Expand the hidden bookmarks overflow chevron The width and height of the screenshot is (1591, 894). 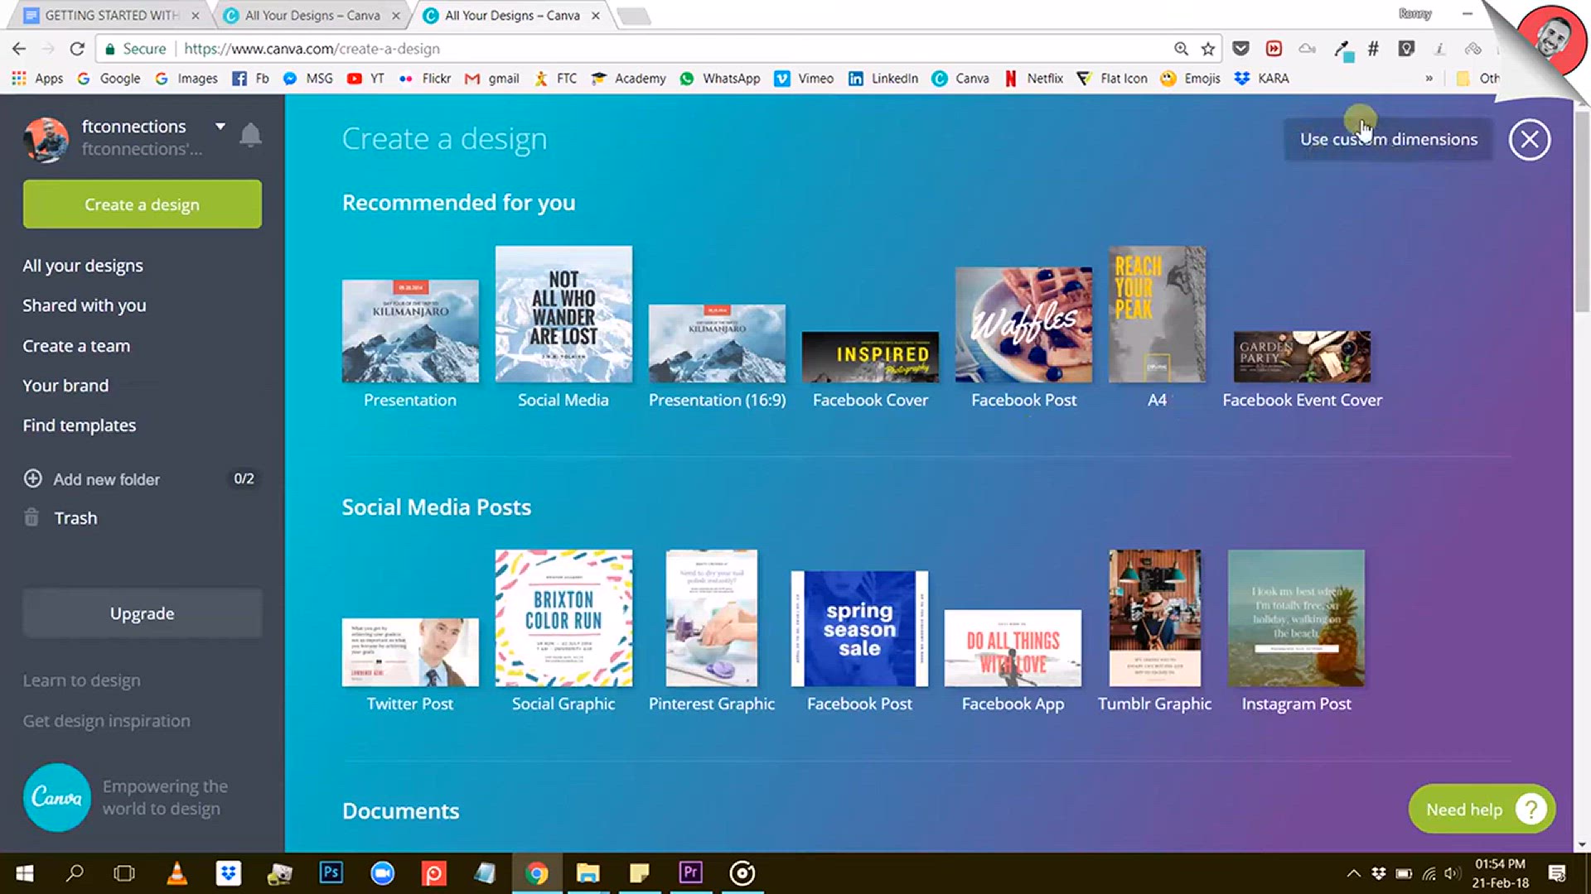point(1429,79)
